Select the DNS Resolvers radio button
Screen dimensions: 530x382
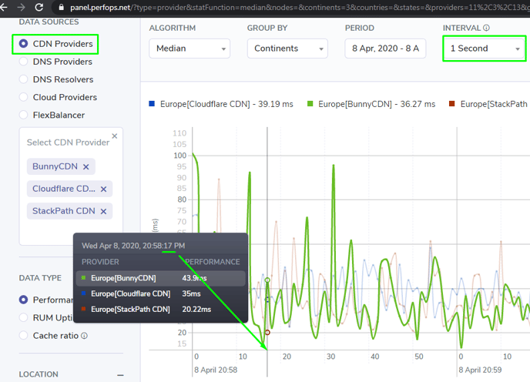click(x=23, y=79)
